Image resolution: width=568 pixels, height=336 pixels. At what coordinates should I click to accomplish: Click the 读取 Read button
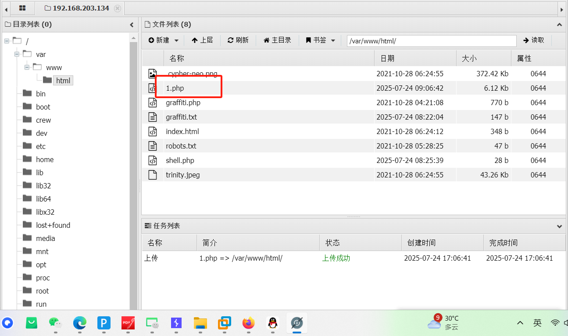[x=534, y=40]
